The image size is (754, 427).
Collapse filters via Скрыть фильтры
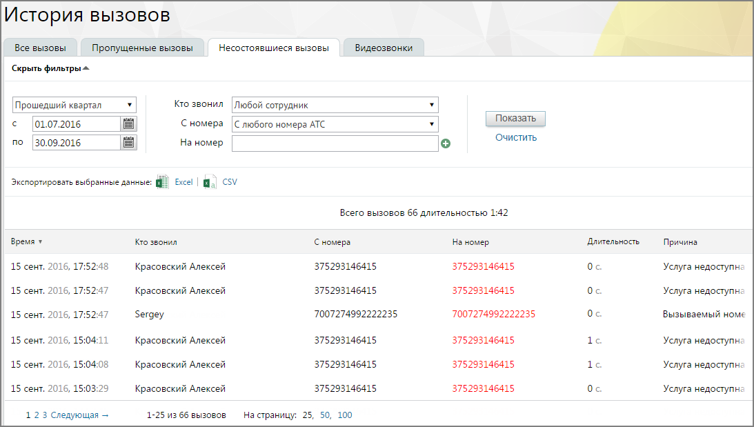50,68
